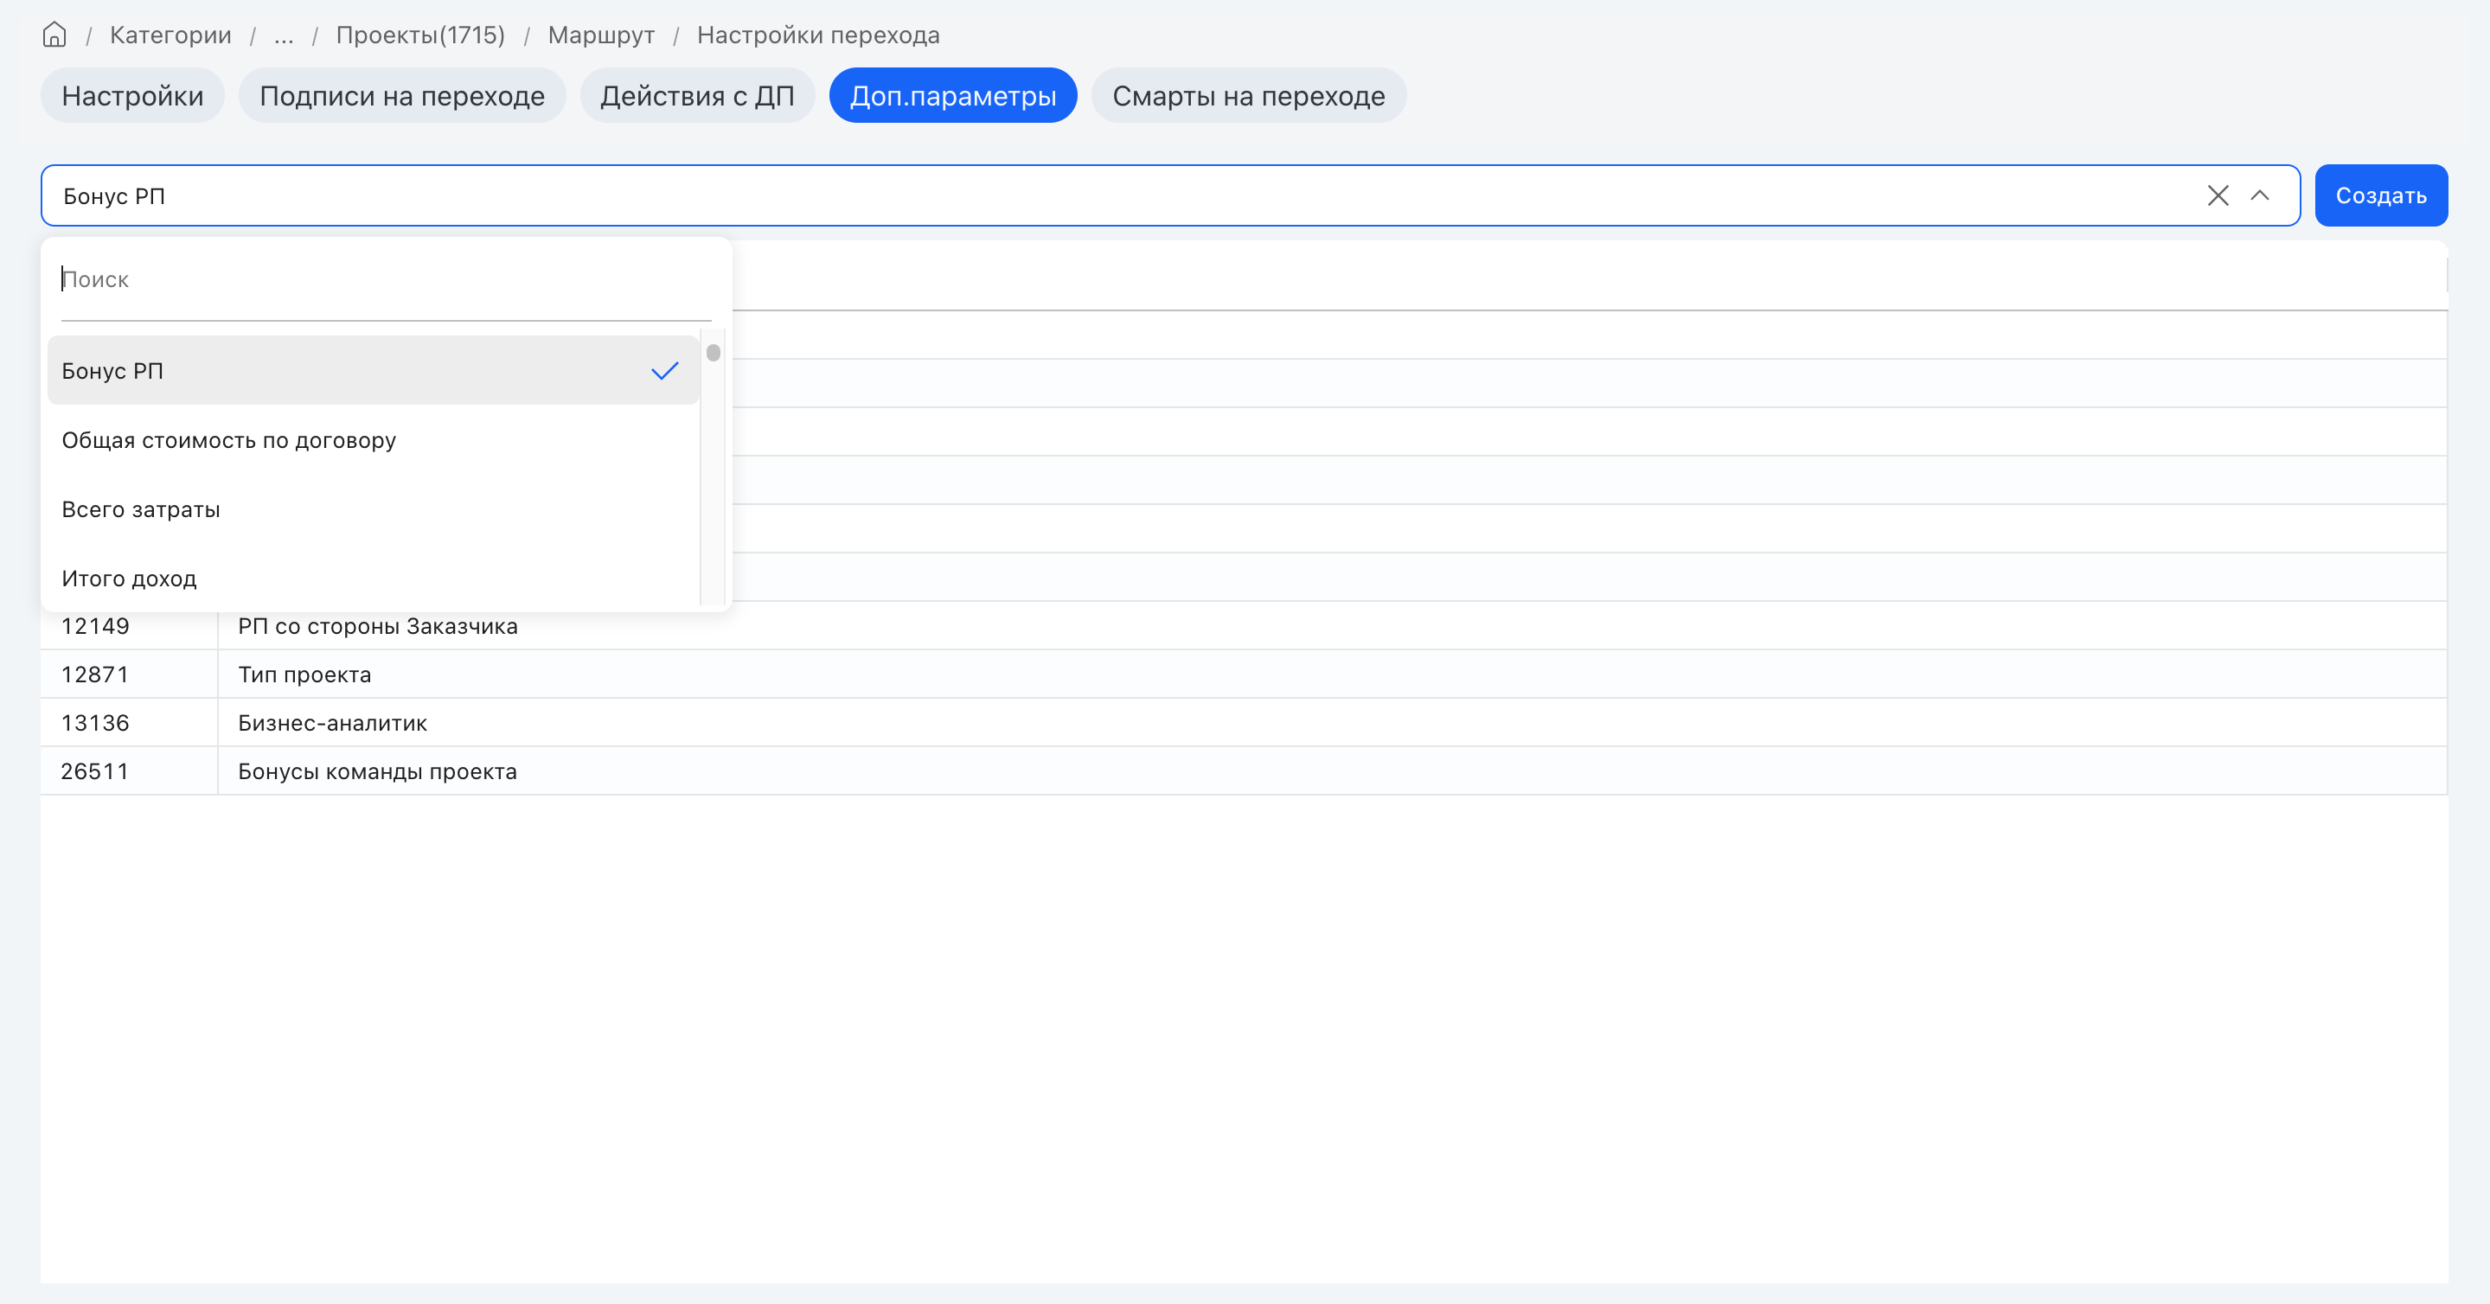This screenshot has width=2490, height=1304.
Task: Expand the collapsed breadcrumb ellipsis
Action: [283, 35]
